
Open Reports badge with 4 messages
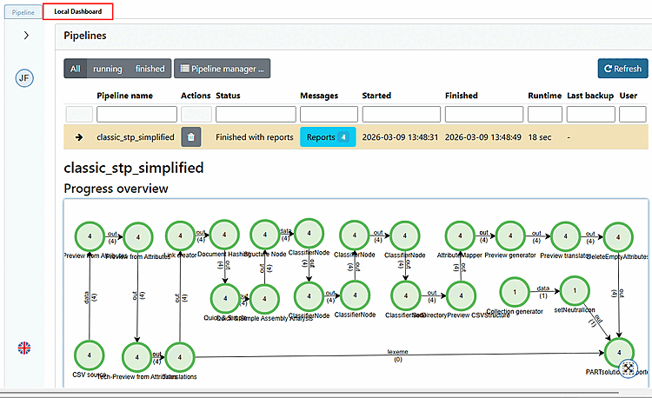point(328,137)
